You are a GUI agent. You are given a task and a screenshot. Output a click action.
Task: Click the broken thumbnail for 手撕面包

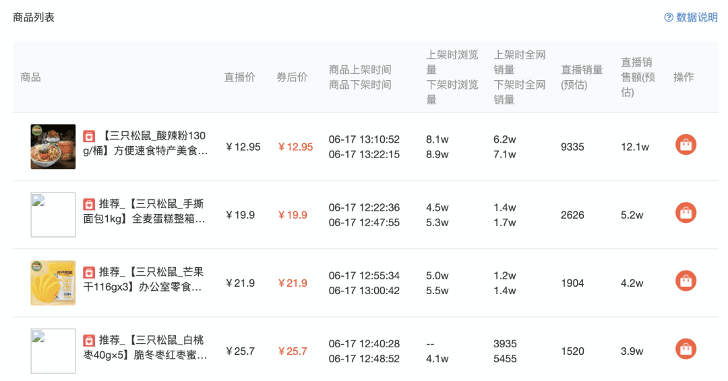[x=53, y=215]
